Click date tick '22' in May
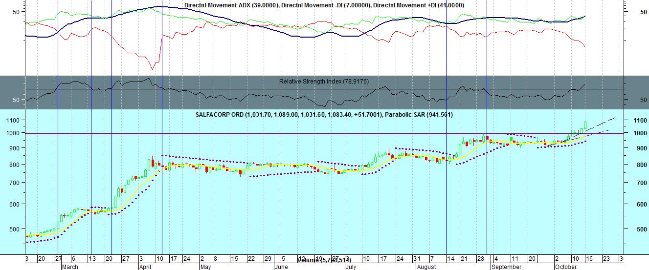The width and height of the screenshot is (649, 270). coord(251,259)
